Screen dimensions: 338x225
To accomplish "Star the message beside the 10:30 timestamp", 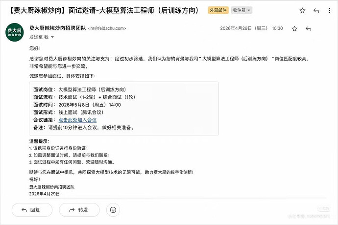I will click(294, 29).
